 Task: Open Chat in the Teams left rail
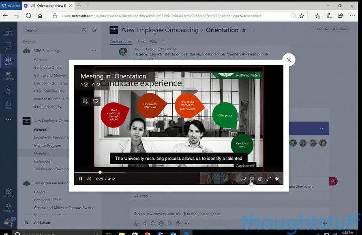point(9,46)
